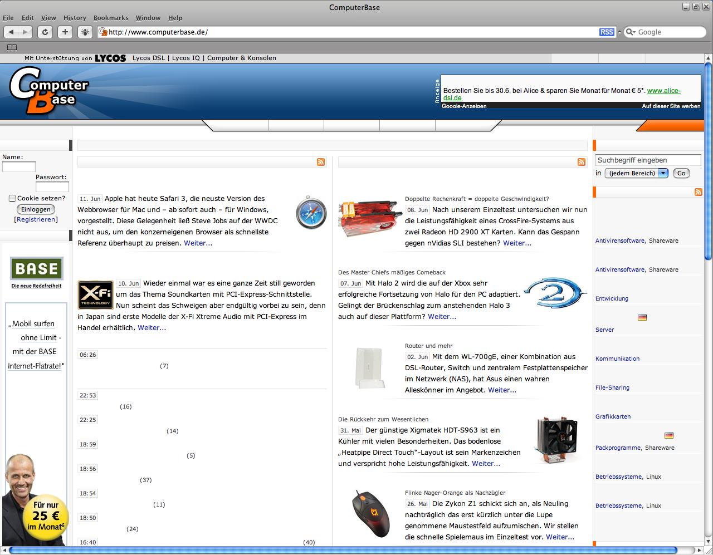Screen dimensions: 713x555
Task: Click the ComputerBase logo
Action: (x=49, y=90)
